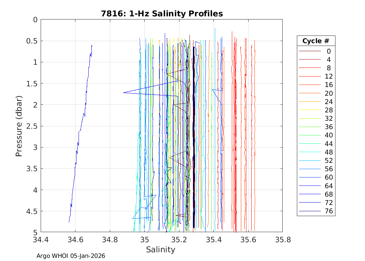This screenshot has width=365, height=261.
Task: Select the thick dark vertical profile line
Action: (194, 139)
